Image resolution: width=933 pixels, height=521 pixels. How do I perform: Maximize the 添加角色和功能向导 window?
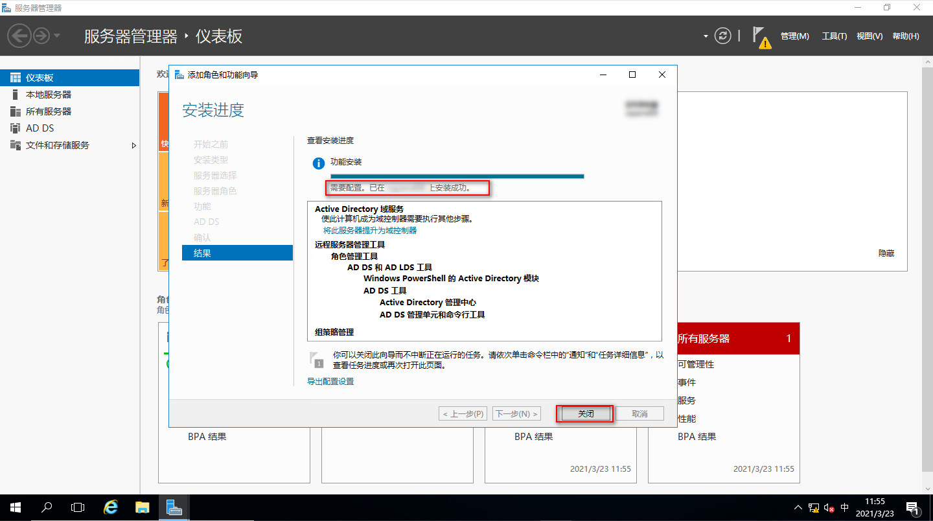coord(632,75)
